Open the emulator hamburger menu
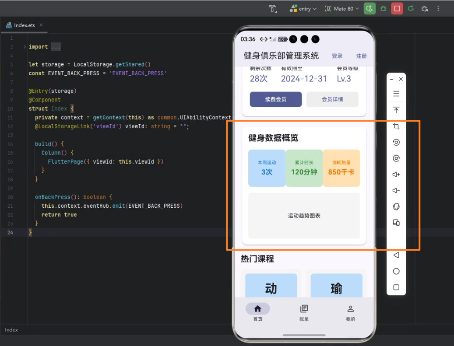454x346 pixels. click(x=396, y=94)
